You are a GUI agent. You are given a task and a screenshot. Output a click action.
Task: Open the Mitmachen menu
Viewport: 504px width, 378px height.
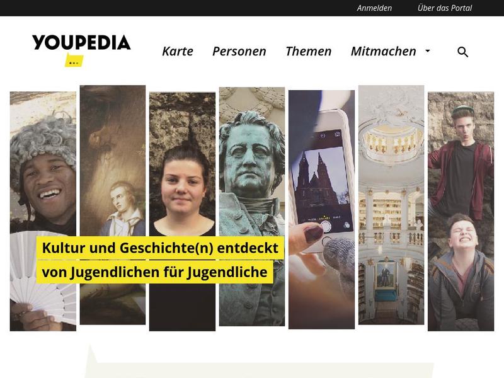(383, 52)
